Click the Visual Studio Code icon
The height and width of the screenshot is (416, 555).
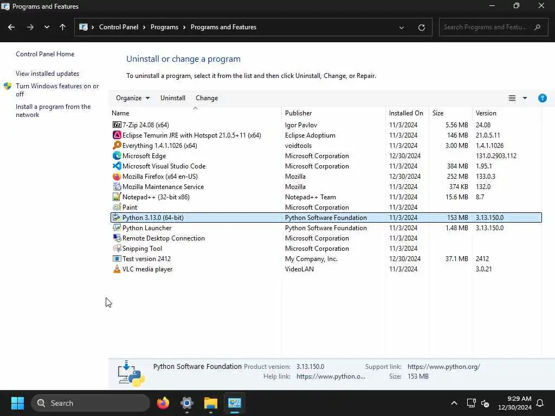click(x=117, y=166)
